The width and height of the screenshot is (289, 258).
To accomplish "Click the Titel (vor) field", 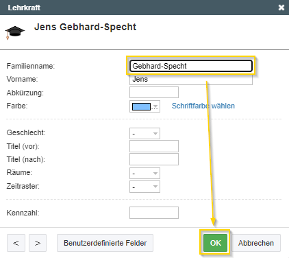I will point(154,146).
